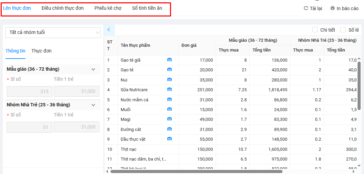Click the blue icon next to Sữa Nutricare
This screenshot has width=364, height=174.
point(169,90)
